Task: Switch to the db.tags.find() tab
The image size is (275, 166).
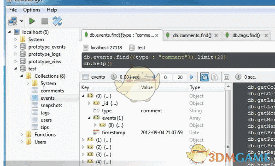Action: [x=246, y=35]
